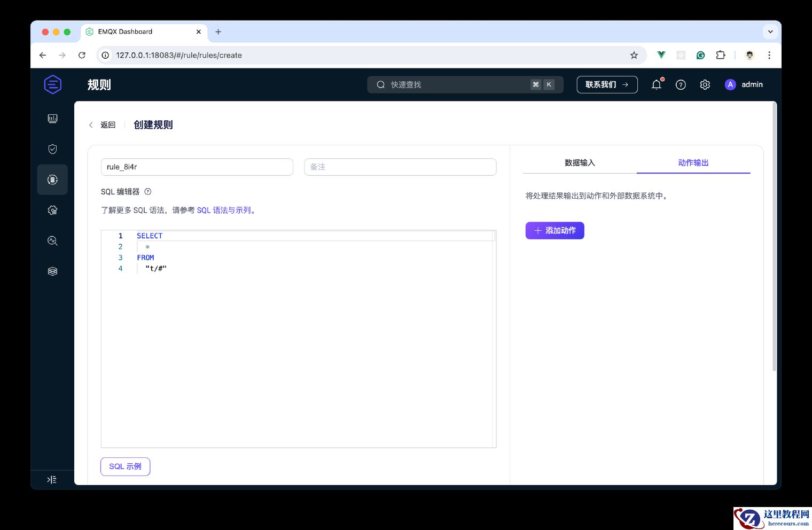Open the SQL 语法与示例 link
The height and width of the screenshot is (530, 812).
point(224,210)
